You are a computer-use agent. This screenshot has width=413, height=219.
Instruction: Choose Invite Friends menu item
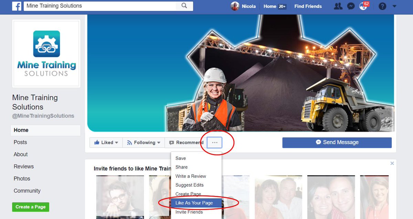196,212
